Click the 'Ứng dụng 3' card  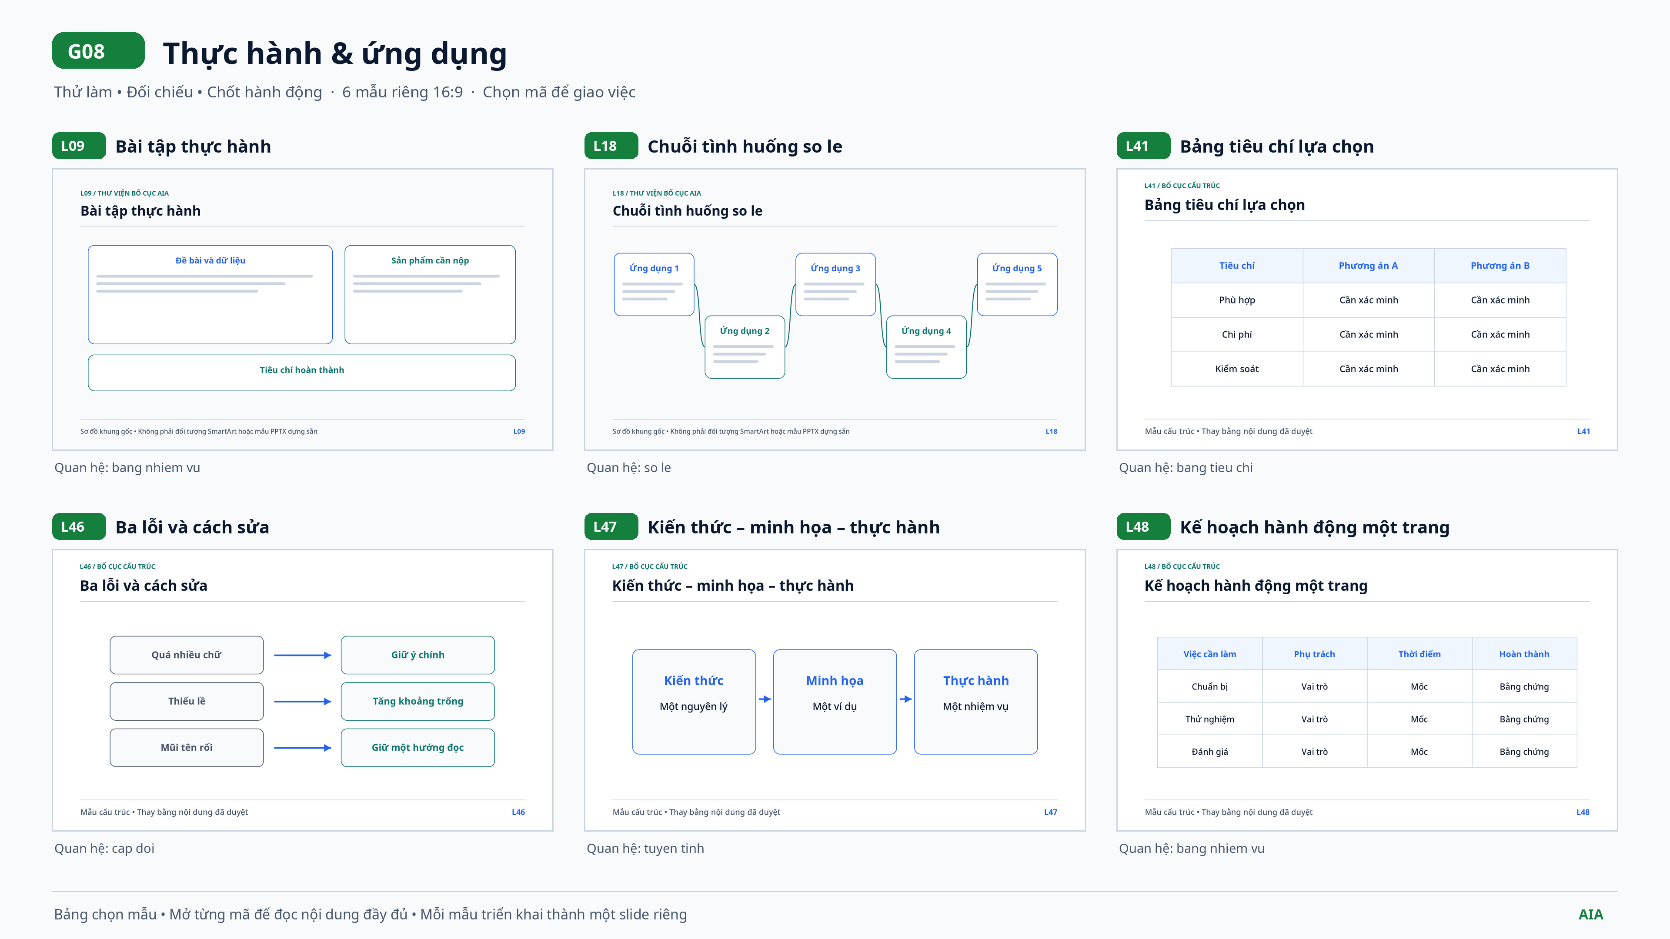tap(835, 284)
